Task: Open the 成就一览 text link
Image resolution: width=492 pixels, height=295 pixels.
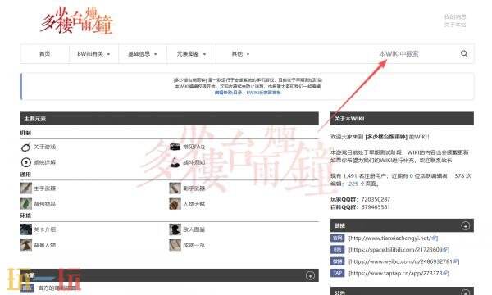Action: pyautogui.click(x=194, y=245)
